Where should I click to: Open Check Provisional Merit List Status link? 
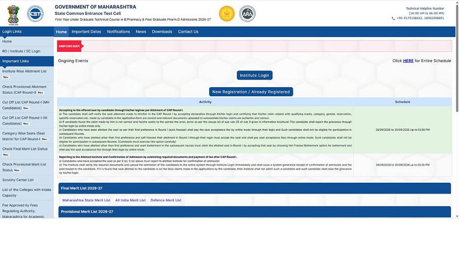click(25, 167)
